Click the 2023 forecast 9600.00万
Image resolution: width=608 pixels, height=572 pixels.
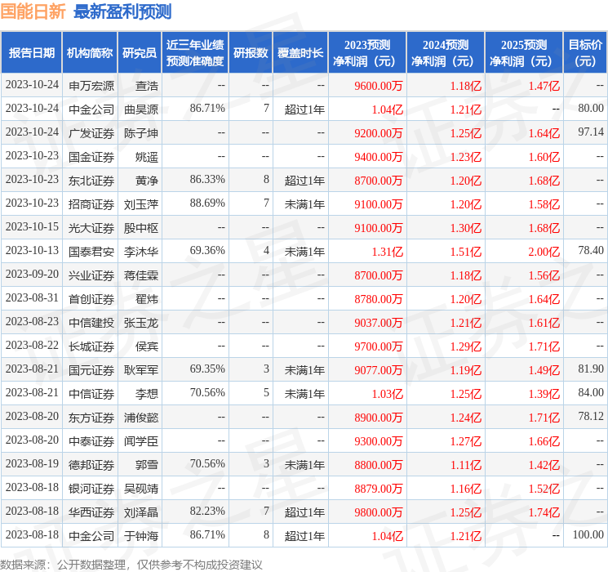(379, 86)
